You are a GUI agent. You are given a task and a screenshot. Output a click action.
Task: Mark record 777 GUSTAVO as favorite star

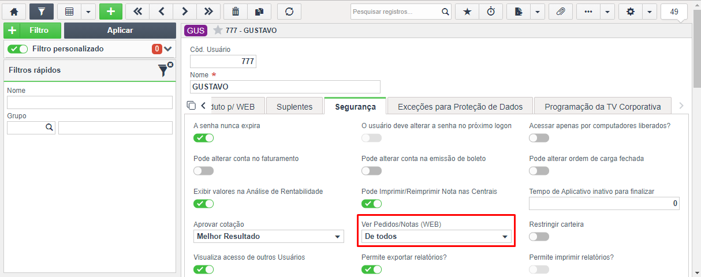tap(218, 30)
